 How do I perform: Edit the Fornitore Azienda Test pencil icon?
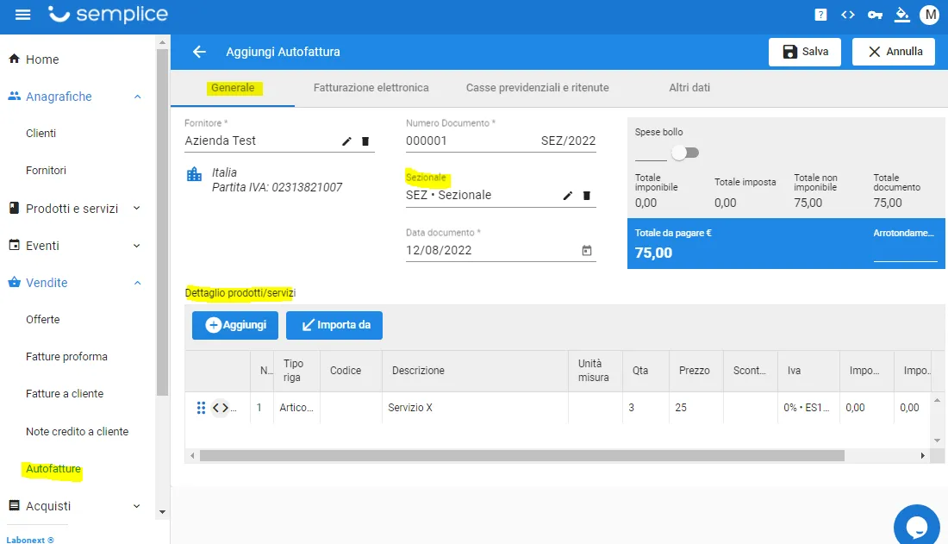coord(346,141)
